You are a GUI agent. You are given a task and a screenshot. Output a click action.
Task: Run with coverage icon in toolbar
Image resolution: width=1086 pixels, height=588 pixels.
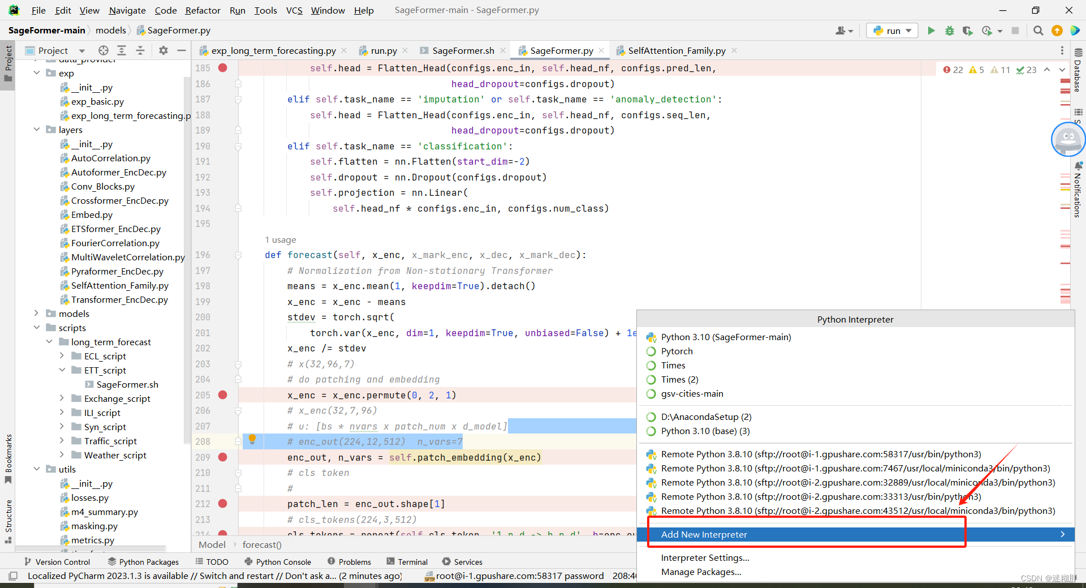click(968, 31)
